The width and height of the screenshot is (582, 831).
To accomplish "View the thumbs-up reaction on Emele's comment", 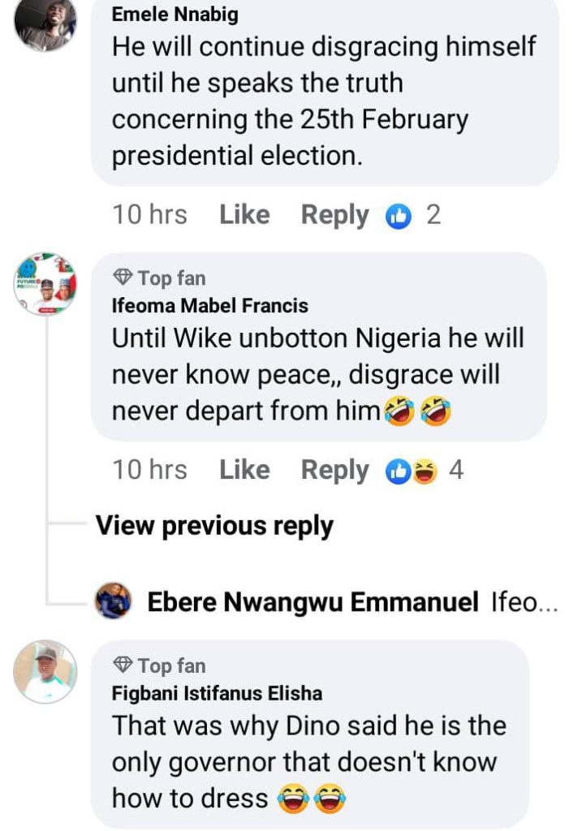I will pos(398,217).
